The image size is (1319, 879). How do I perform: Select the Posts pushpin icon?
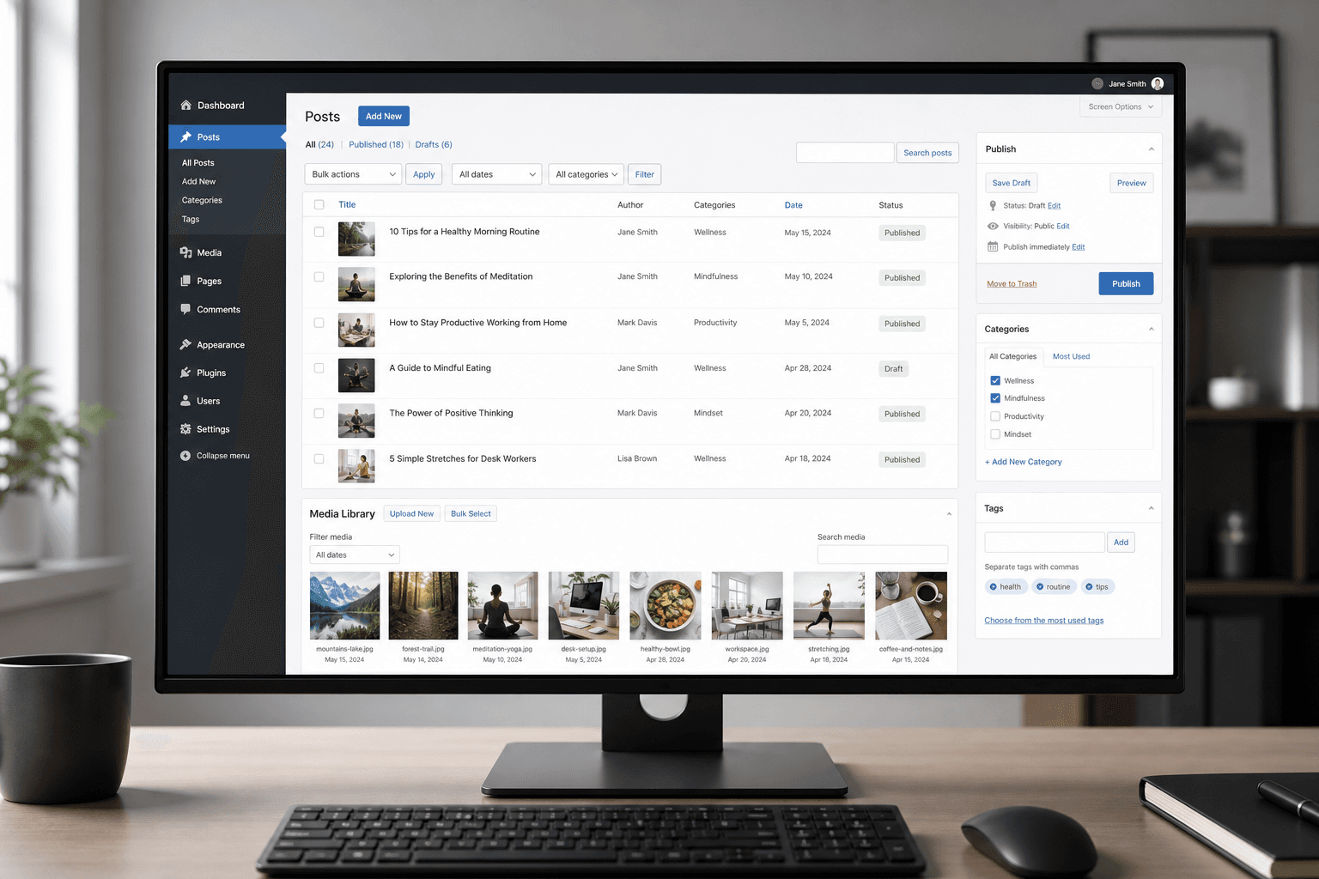pos(185,136)
